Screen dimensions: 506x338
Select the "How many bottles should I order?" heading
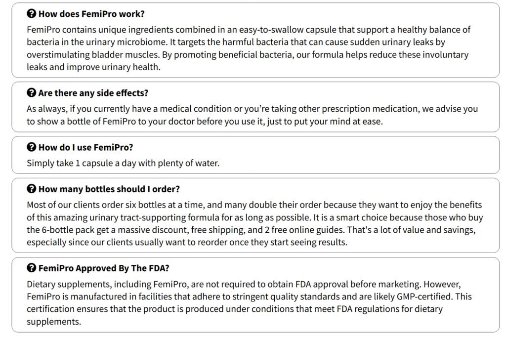[109, 189]
